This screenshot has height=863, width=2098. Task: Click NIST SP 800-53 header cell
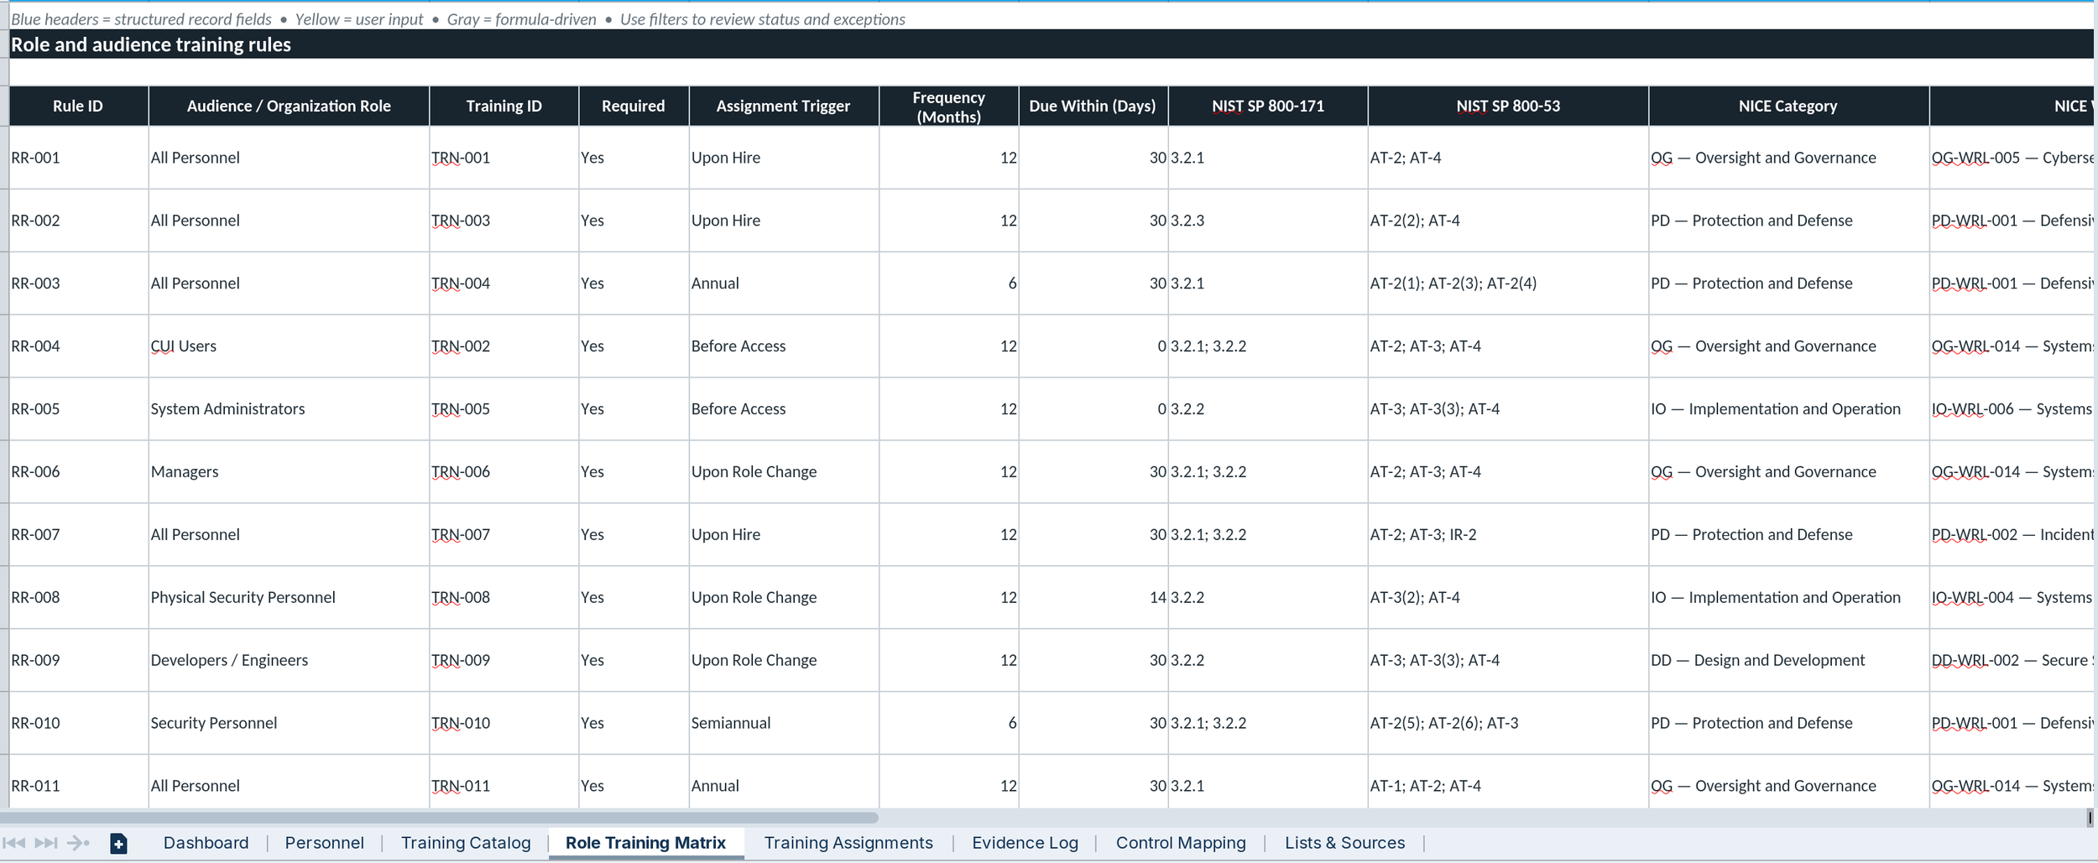click(1508, 106)
